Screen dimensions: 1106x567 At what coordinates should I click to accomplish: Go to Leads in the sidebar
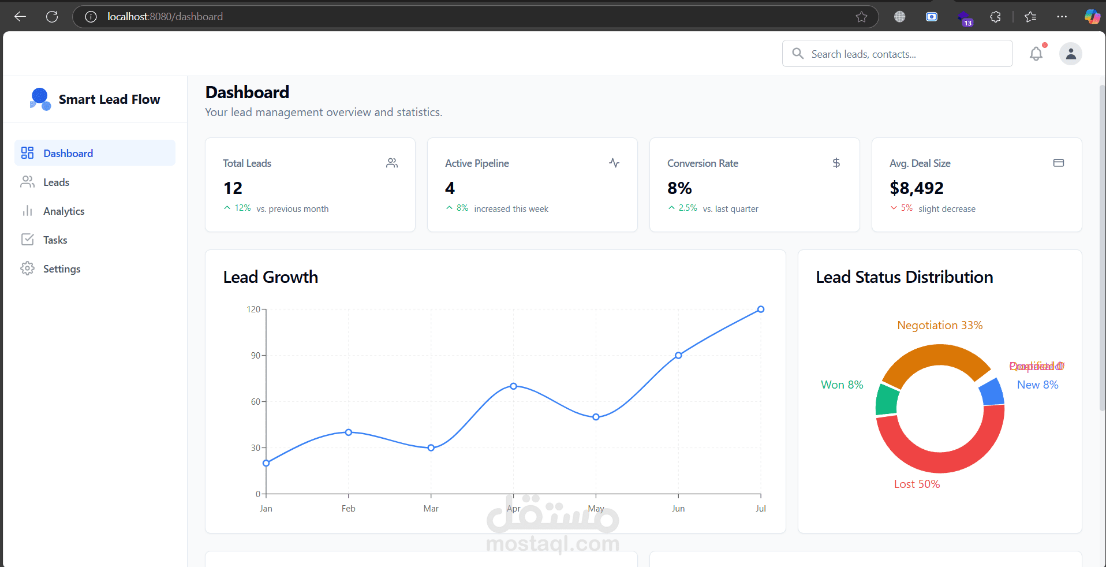coord(95,182)
